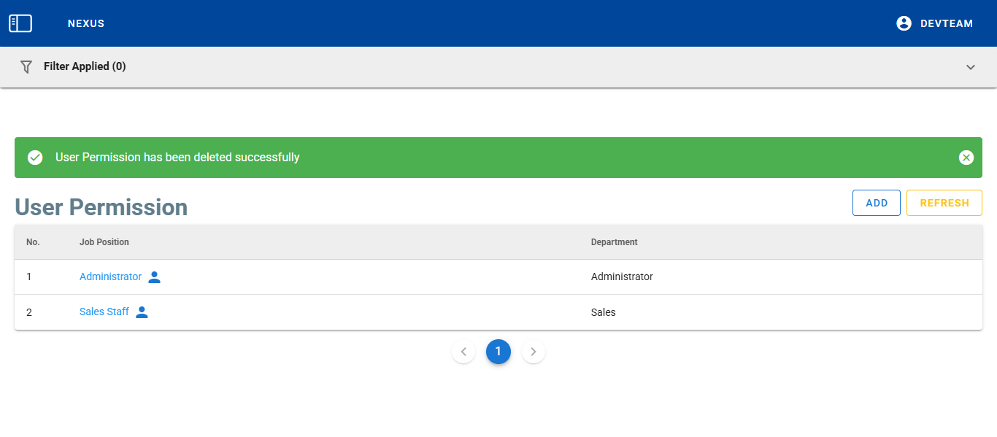Image resolution: width=997 pixels, height=437 pixels.
Task: Click the filter funnel icon
Action: click(x=26, y=67)
